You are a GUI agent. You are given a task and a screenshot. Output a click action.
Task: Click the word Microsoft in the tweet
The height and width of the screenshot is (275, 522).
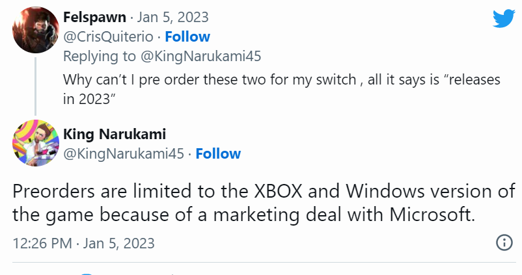pos(432,215)
